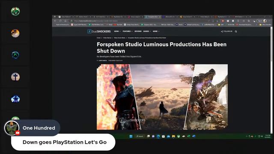Expand the Features menu dropdown
Viewport: 274px width, 154px height.
point(128,31)
